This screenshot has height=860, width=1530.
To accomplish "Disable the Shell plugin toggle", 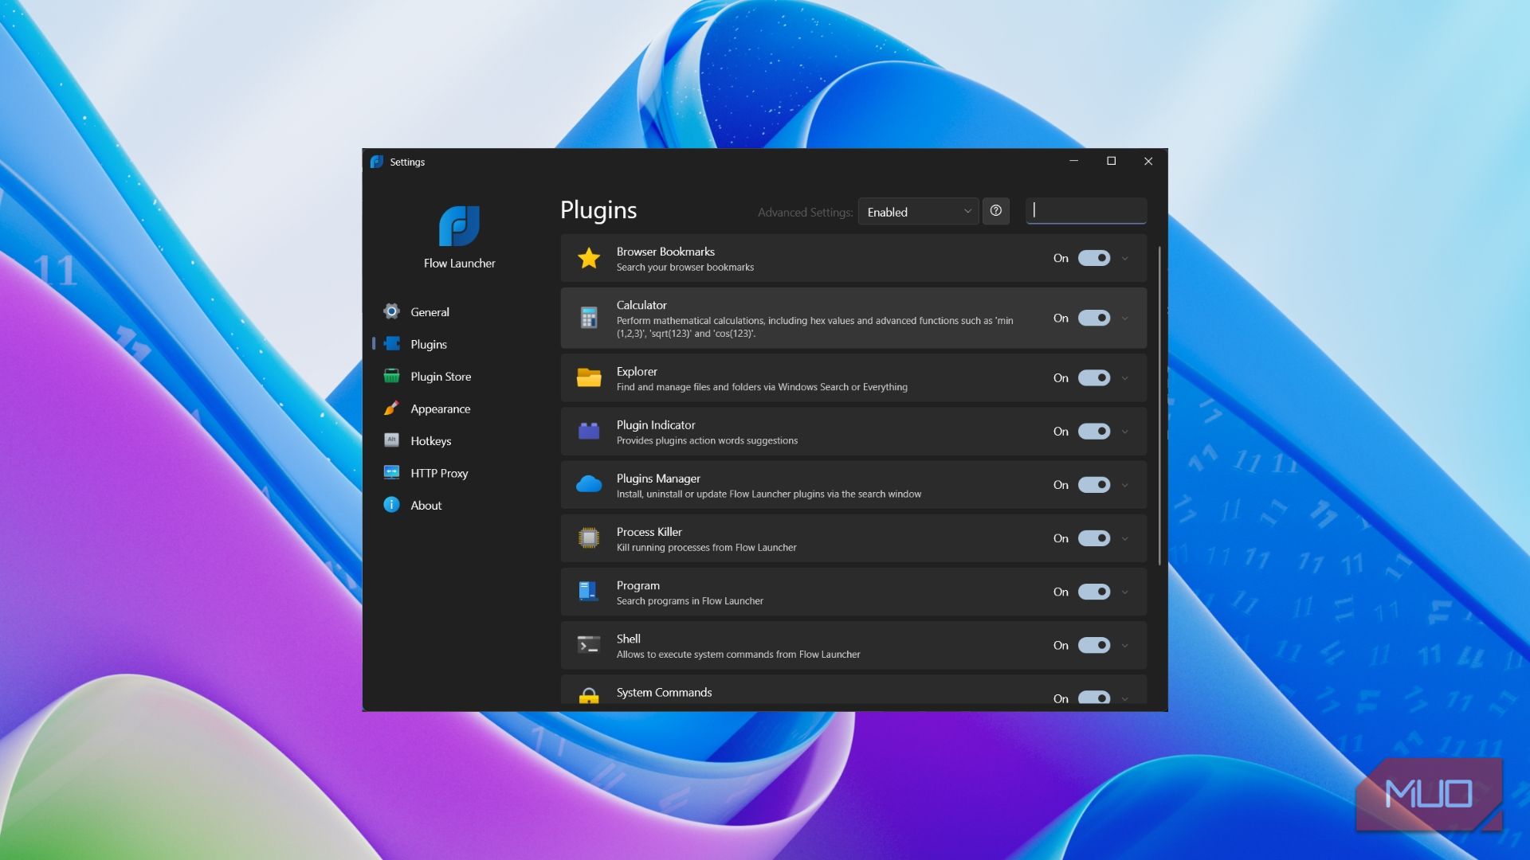I will pyautogui.click(x=1093, y=645).
